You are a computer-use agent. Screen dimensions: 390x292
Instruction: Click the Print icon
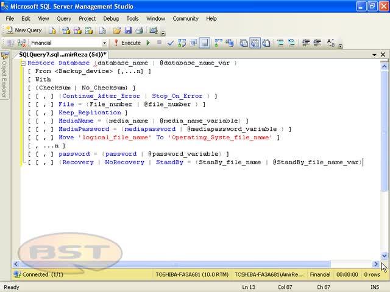140,30
